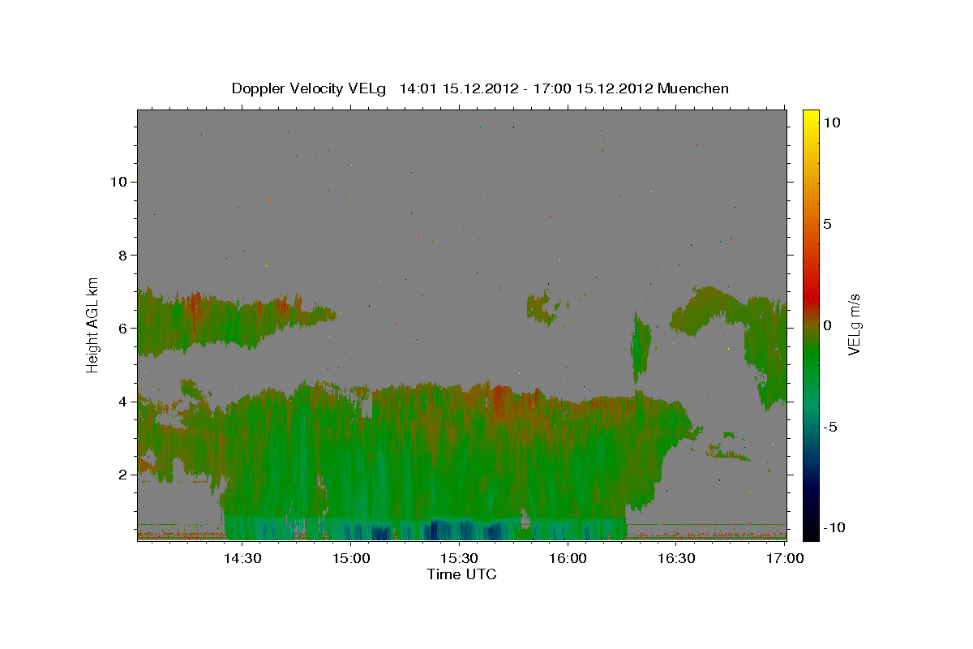
Task: Click the height tick label 8
Action: [x=122, y=256]
